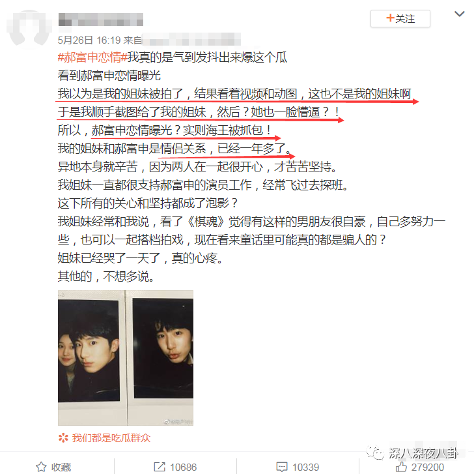Open reposts count 10686
The image size is (474, 474).
(x=183, y=467)
